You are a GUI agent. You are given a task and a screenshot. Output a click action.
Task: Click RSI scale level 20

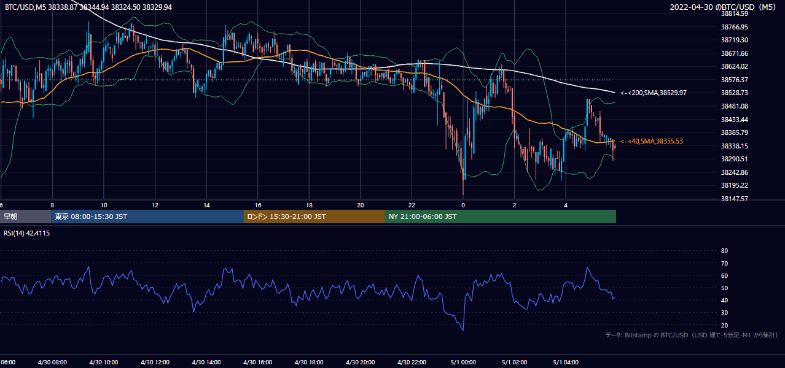point(724,325)
